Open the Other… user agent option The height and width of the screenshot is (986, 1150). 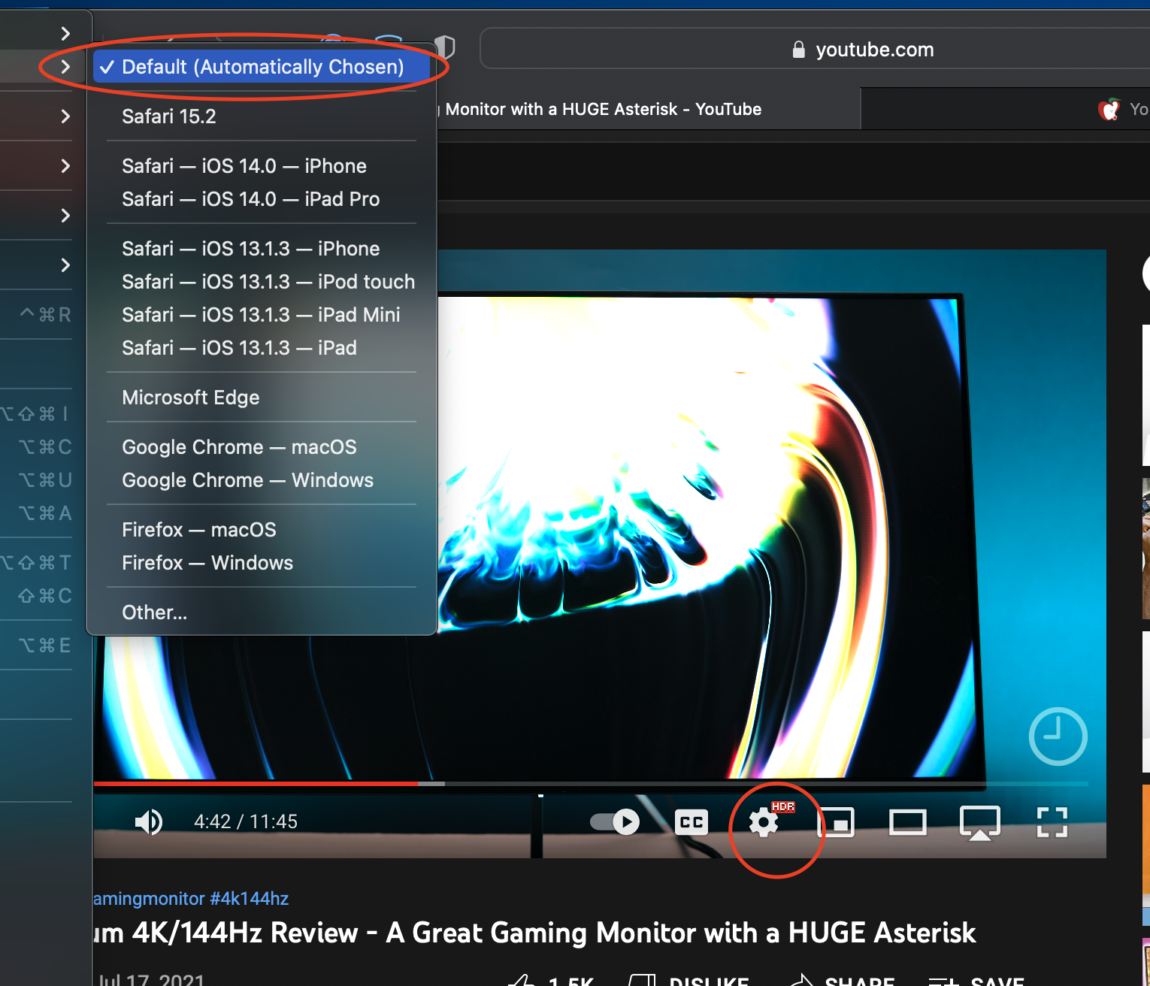pyautogui.click(x=262, y=612)
